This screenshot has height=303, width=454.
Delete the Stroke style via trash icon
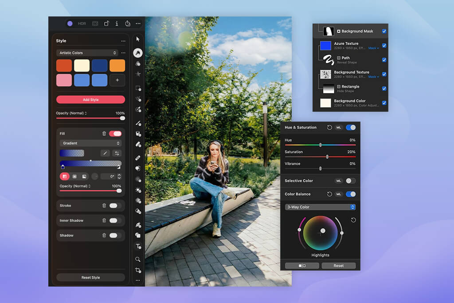click(104, 205)
